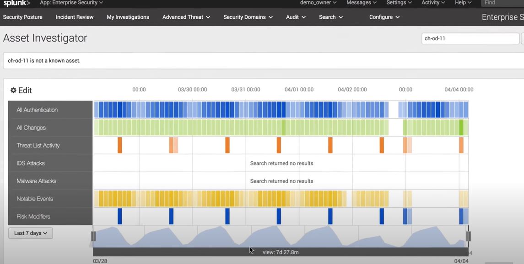Select the All Authentication swimlane label
524x264 pixels.
[x=50, y=110]
